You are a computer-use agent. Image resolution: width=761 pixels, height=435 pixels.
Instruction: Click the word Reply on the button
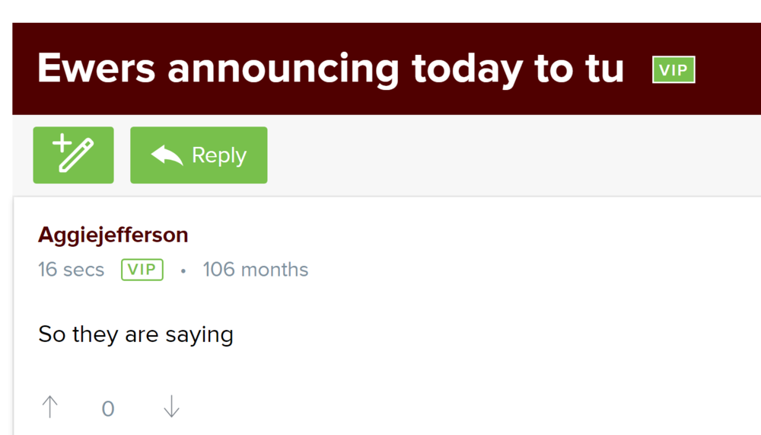point(219,155)
